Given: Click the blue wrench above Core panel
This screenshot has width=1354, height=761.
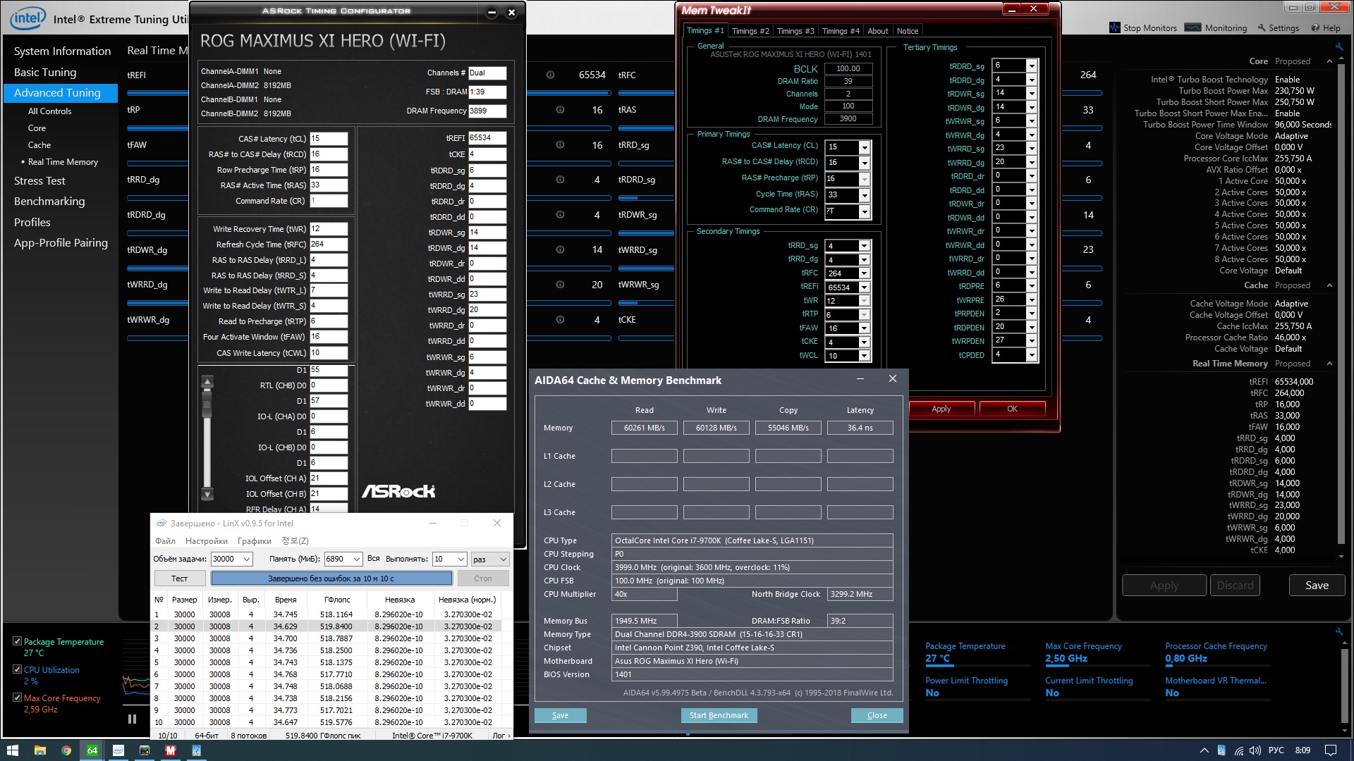Looking at the screenshot, I should pos(1338,47).
